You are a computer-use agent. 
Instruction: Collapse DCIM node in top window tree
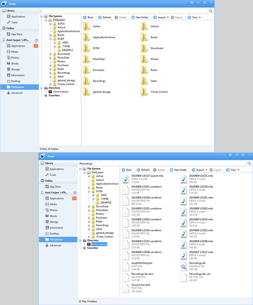[51, 39]
